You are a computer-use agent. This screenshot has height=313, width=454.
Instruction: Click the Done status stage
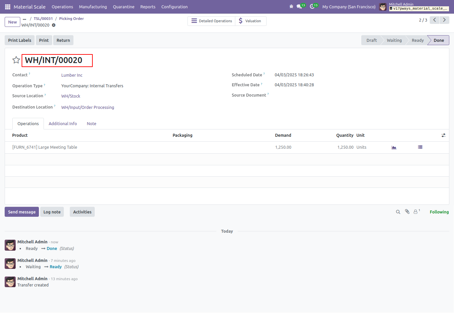coord(438,40)
